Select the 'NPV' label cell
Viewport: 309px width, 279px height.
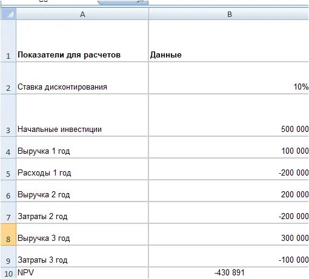pos(82,273)
